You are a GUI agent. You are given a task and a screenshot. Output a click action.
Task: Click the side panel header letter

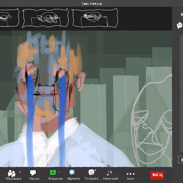pyautogui.click(x=182, y=15)
